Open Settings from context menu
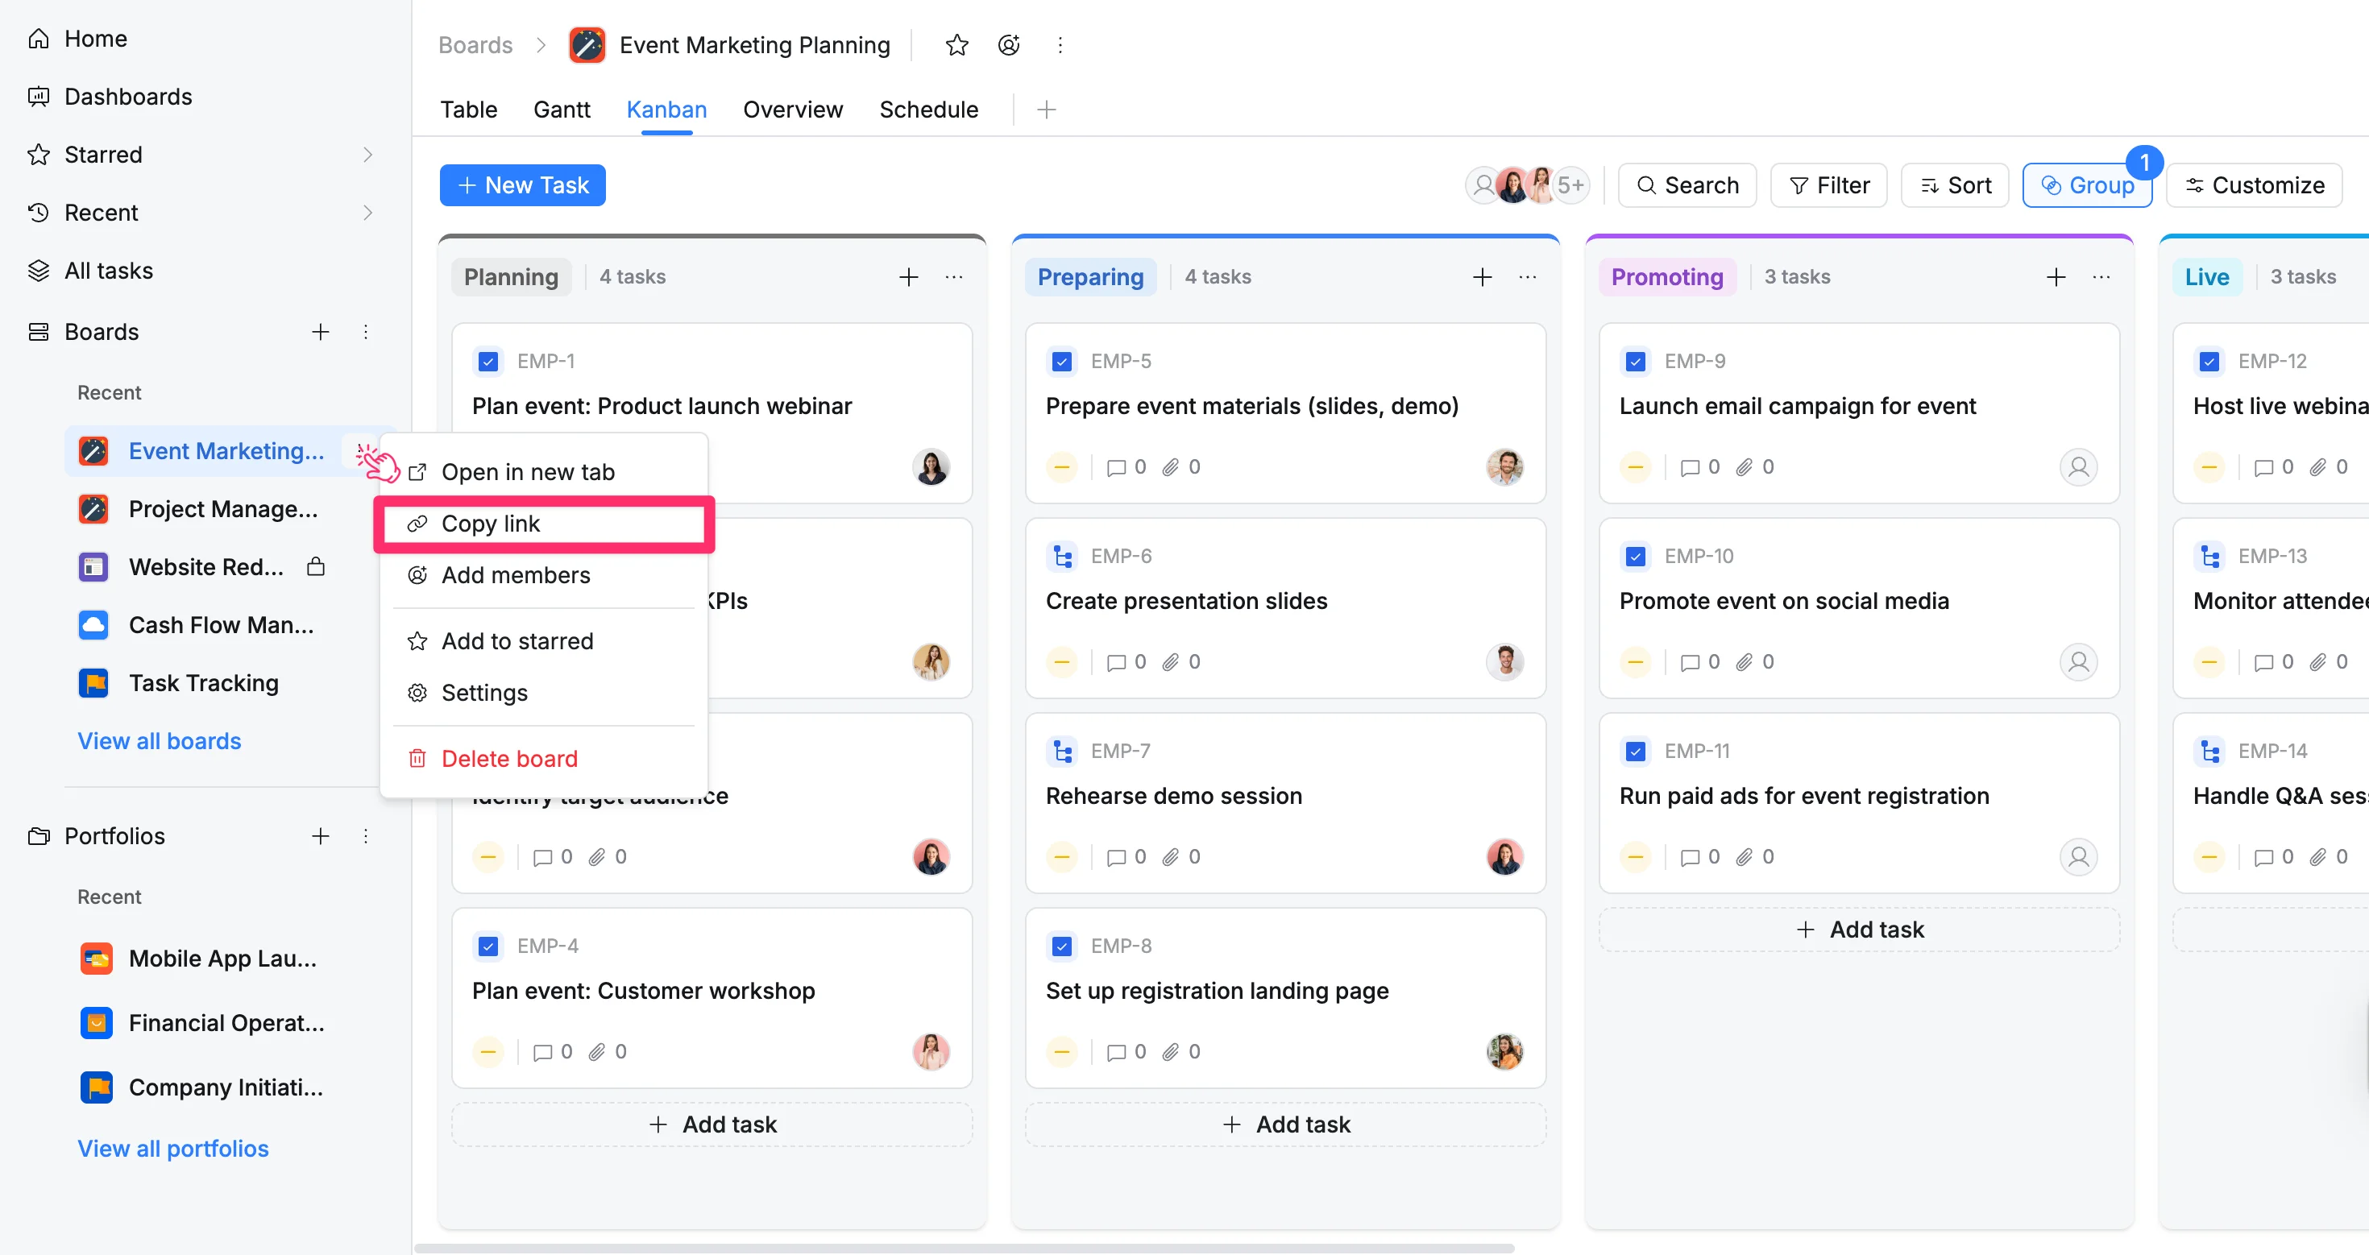 coord(544,692)
